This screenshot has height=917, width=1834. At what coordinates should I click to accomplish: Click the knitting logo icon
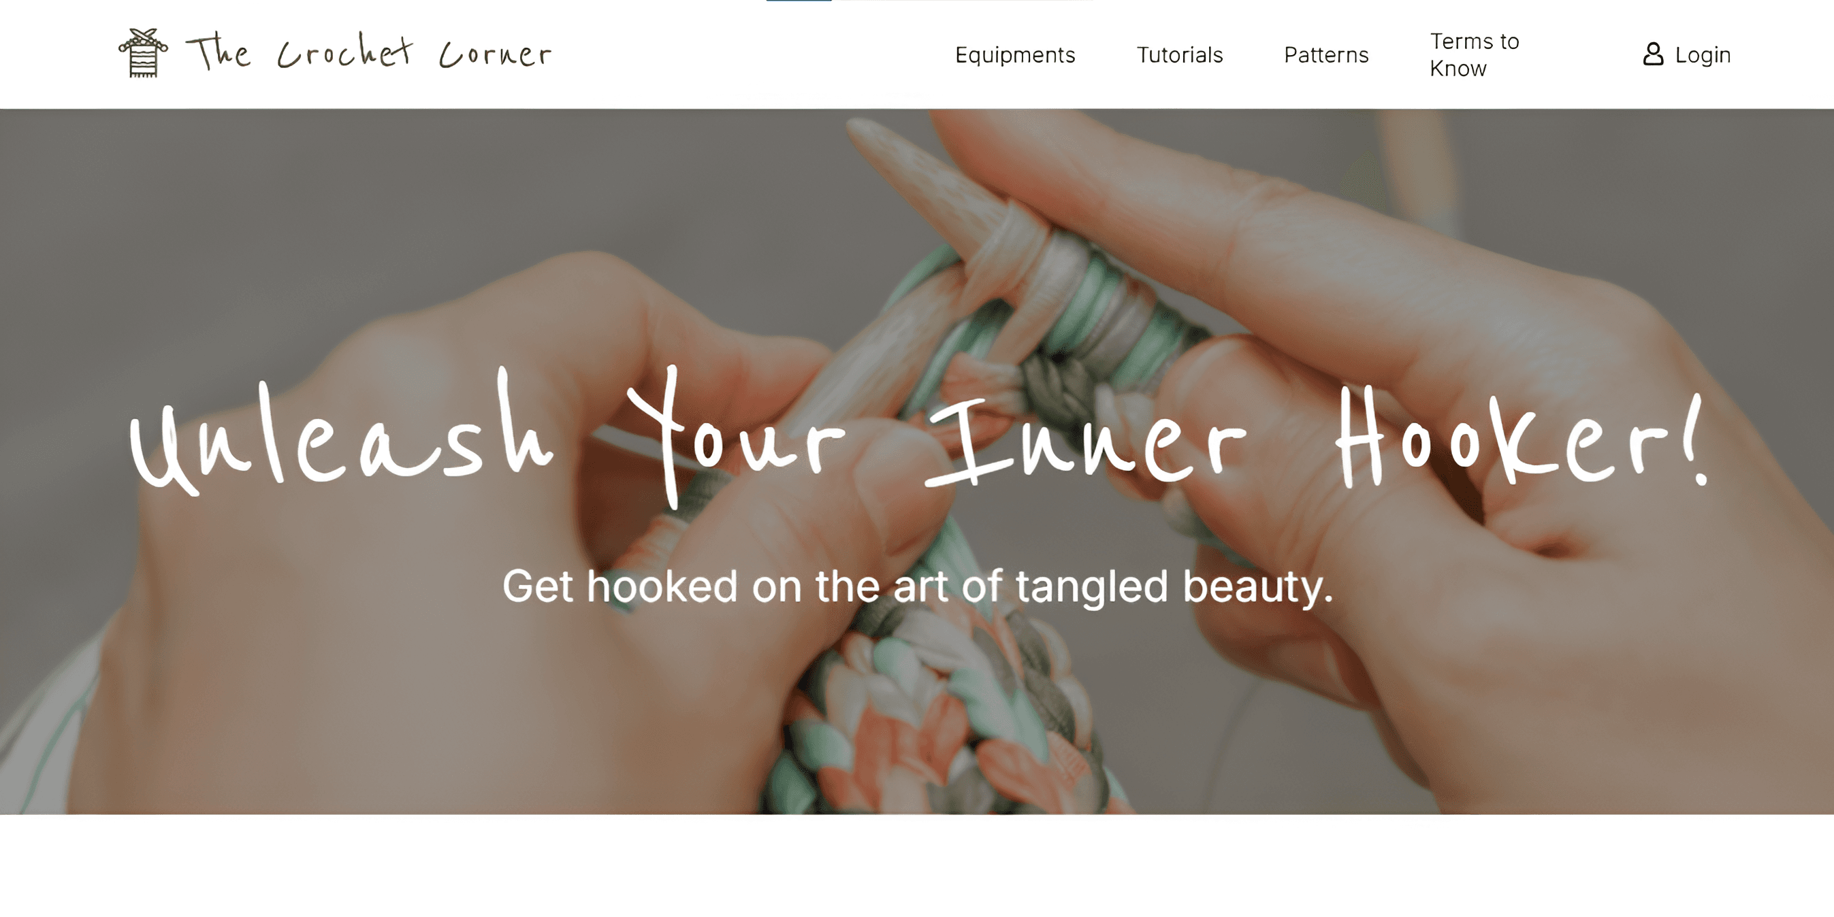(x=143, y=53)
